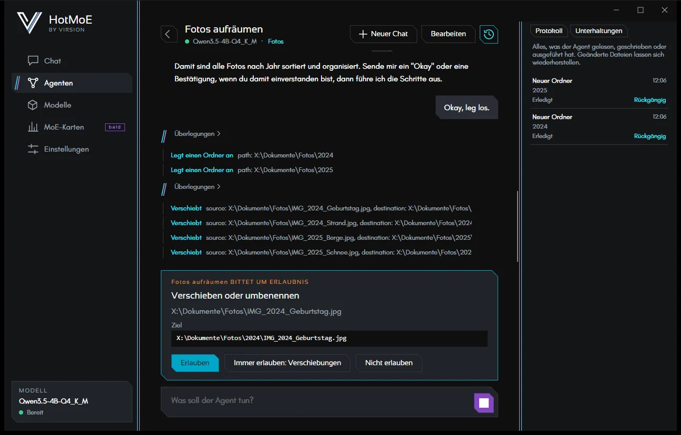Click the Qwen3.5-4B-Q4_K_M label under the title
The image size is (681, 435).
(x=225, y=41)
